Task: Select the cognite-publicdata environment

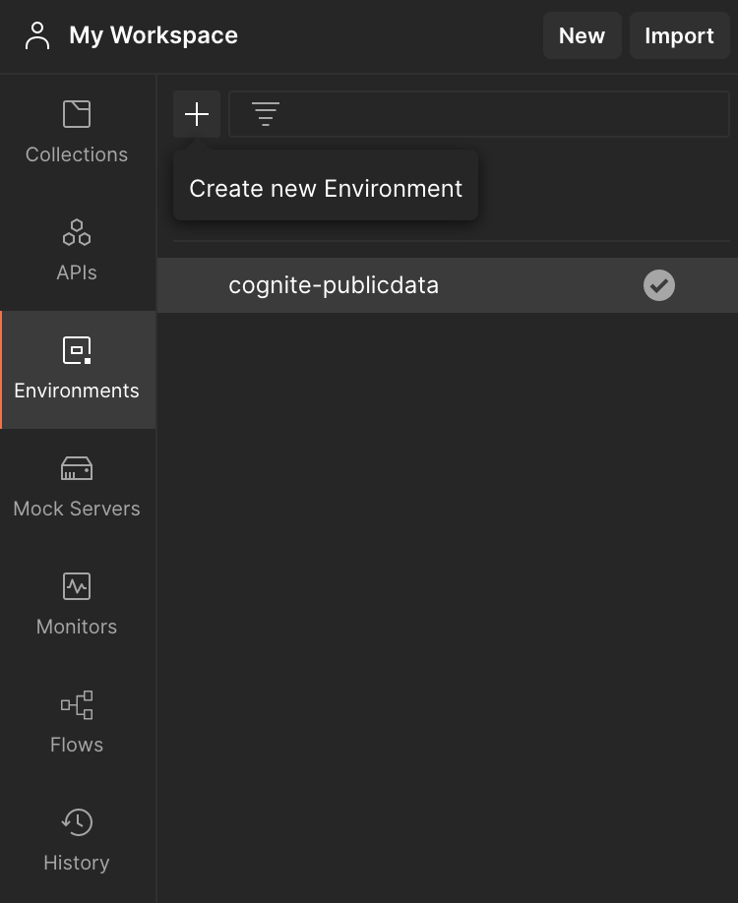Action: (x=448, y=285)
